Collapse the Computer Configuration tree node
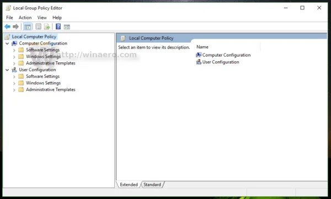The width and height of the screenshot is (331, 199). point(7,44)
